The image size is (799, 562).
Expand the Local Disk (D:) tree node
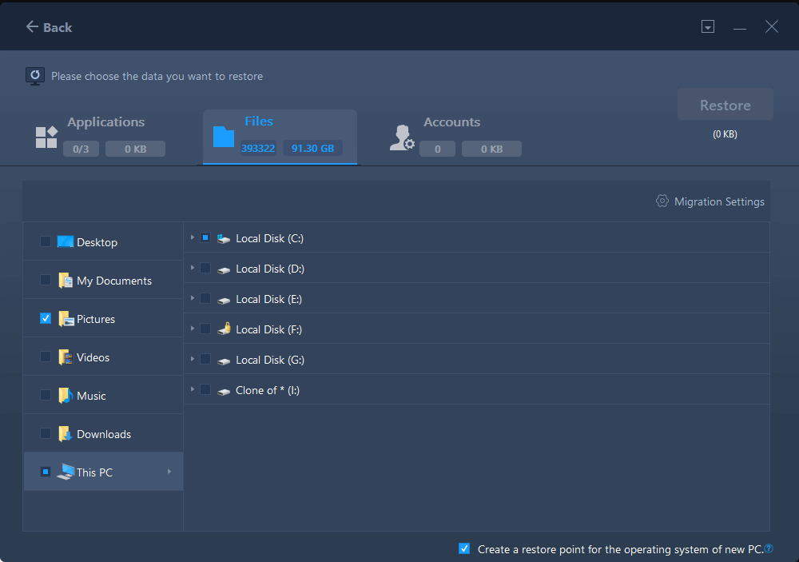(x=192, y=268)
